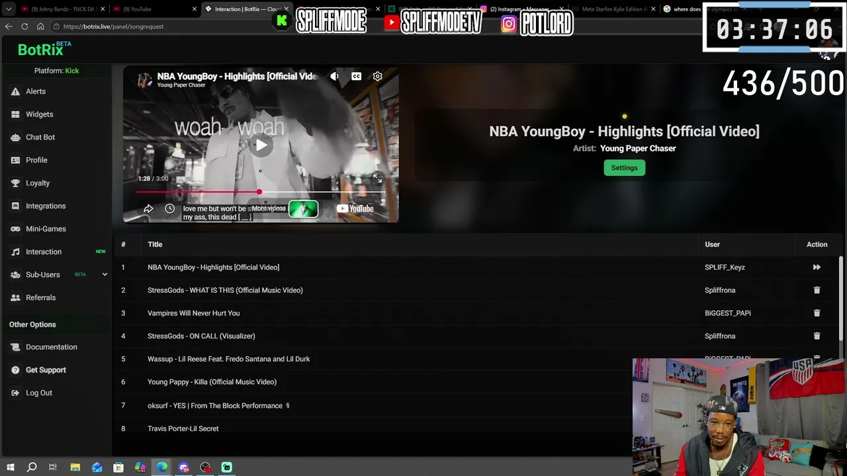Expand the Sub-Users sidebar menu

(x=105, y=274)
